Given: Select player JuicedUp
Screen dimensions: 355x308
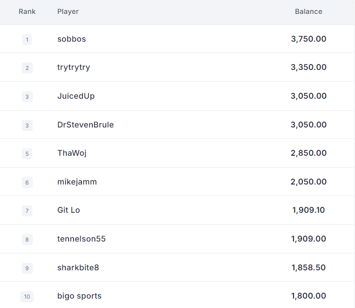Looking at the screenshot, I should (76, 96).
